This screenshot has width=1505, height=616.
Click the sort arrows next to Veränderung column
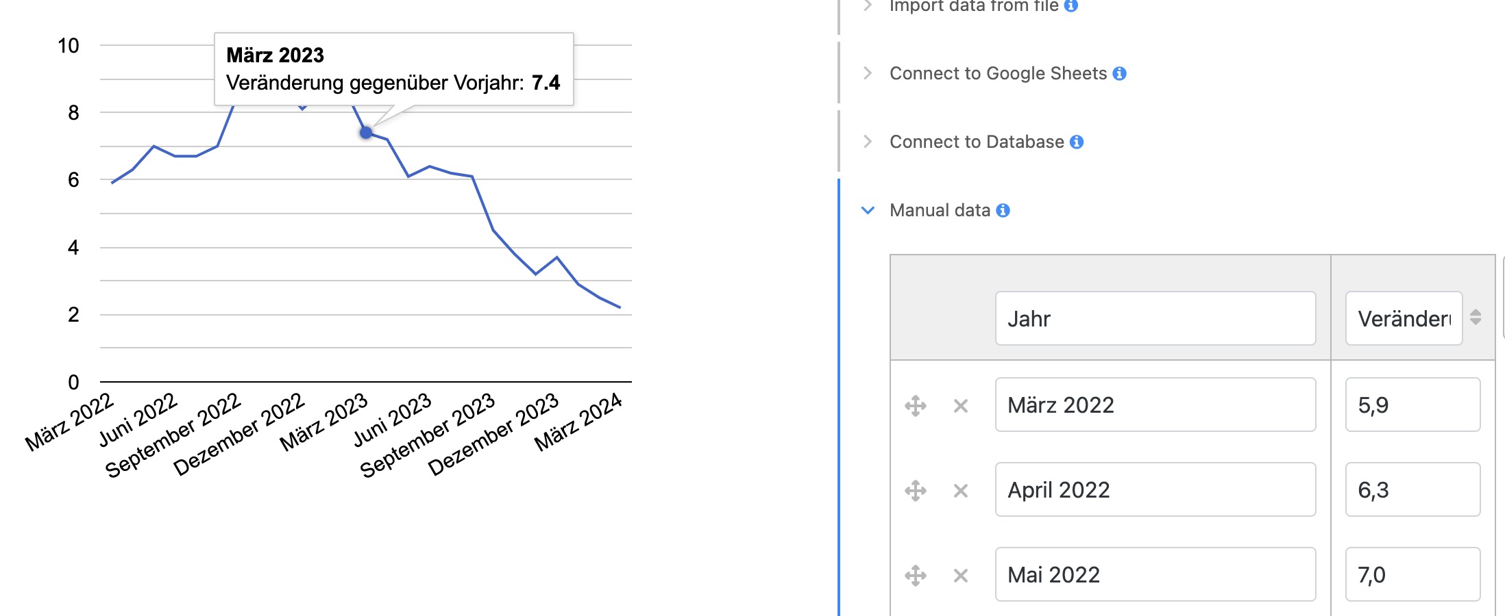point(1476,318)
